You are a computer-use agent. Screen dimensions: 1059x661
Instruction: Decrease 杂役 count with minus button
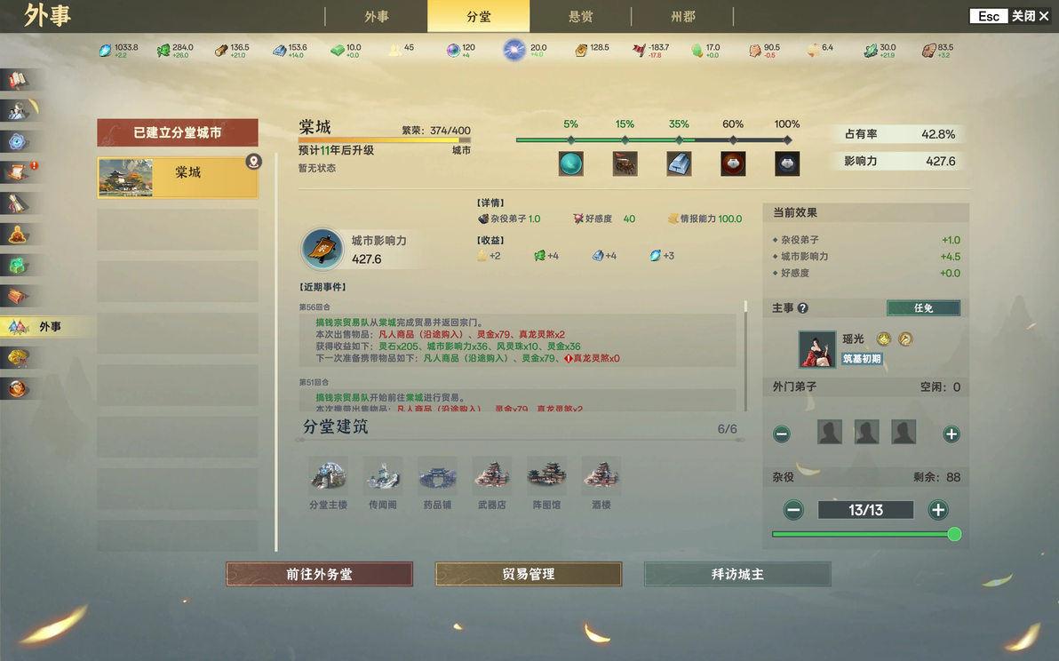pyautogui.click(x=793, y=510)
